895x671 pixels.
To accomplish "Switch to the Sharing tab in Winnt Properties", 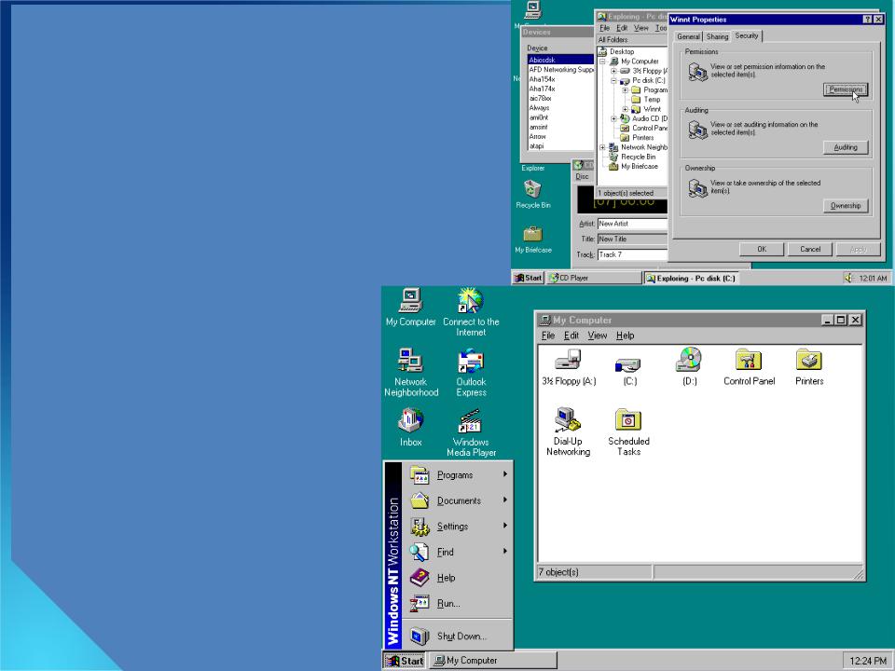I will click(717, 36).
